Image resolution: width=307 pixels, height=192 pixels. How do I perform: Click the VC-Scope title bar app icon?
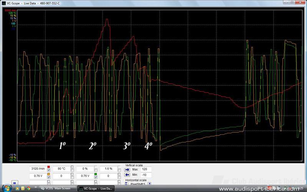4,3
